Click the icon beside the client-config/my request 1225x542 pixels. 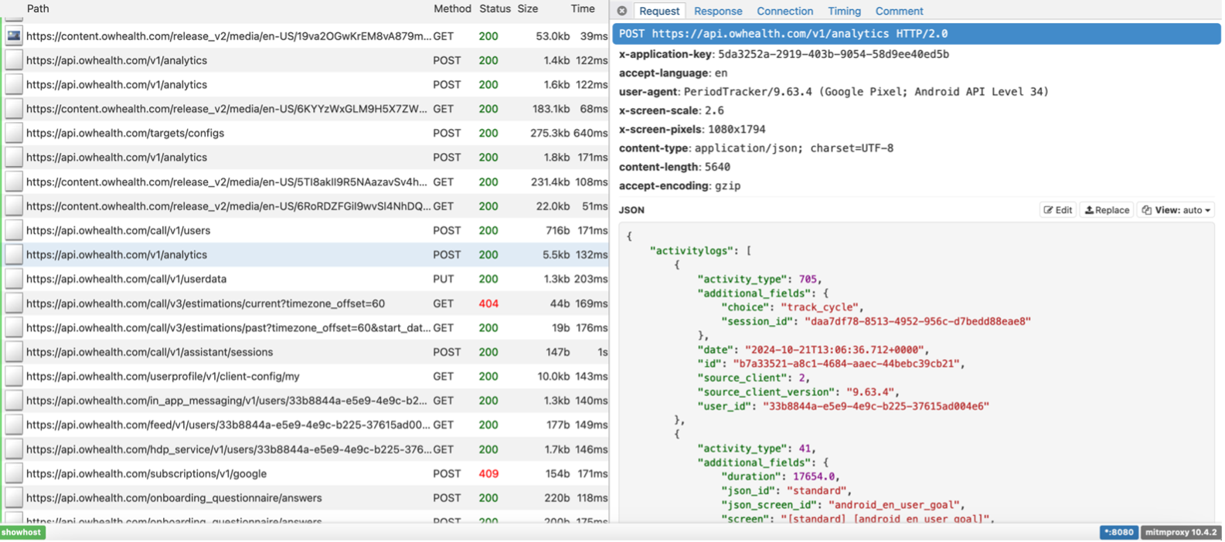click(x=14, y=376)
